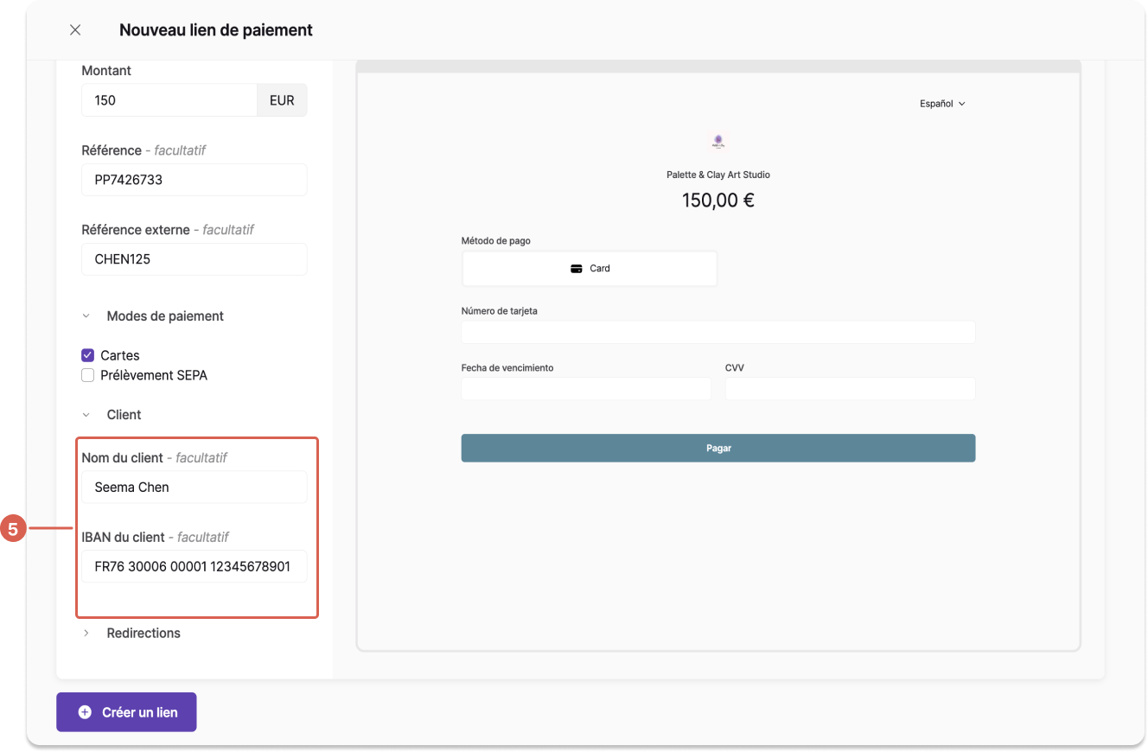
Task: Click the Método de pago label
Action: pyautogui.click(x=496, y=241)
